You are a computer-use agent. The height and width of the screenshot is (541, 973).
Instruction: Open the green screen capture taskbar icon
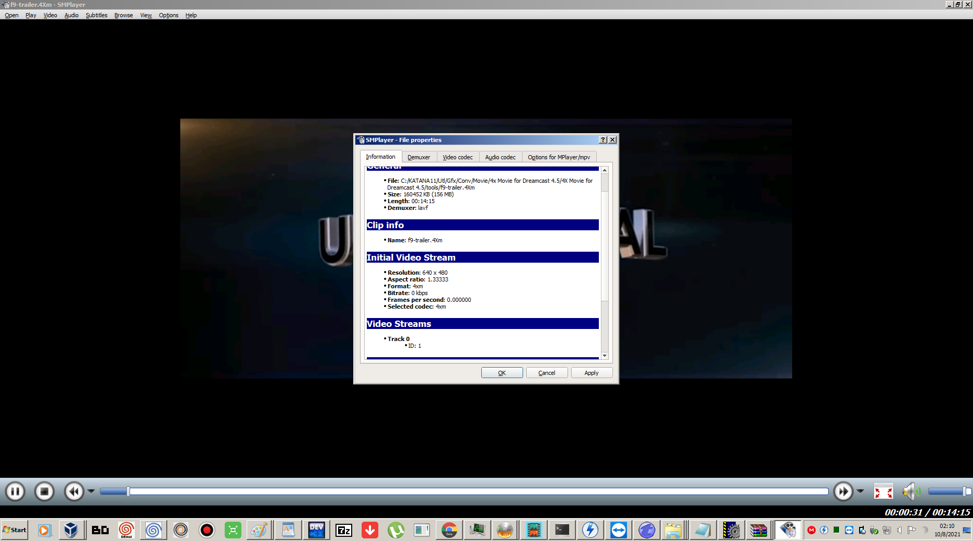[x=233, y=531]
